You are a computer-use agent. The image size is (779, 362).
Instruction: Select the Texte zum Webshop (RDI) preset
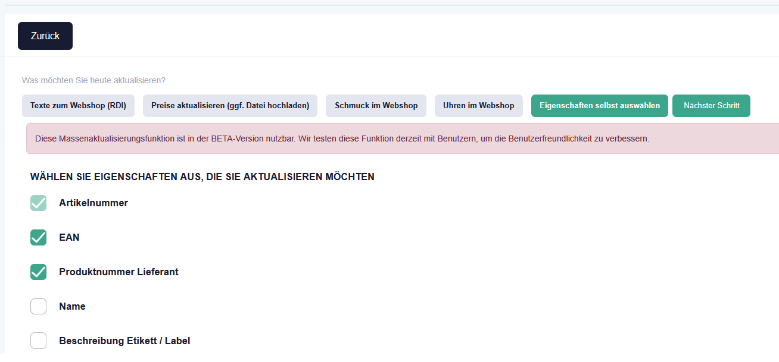tap(78, 106)
